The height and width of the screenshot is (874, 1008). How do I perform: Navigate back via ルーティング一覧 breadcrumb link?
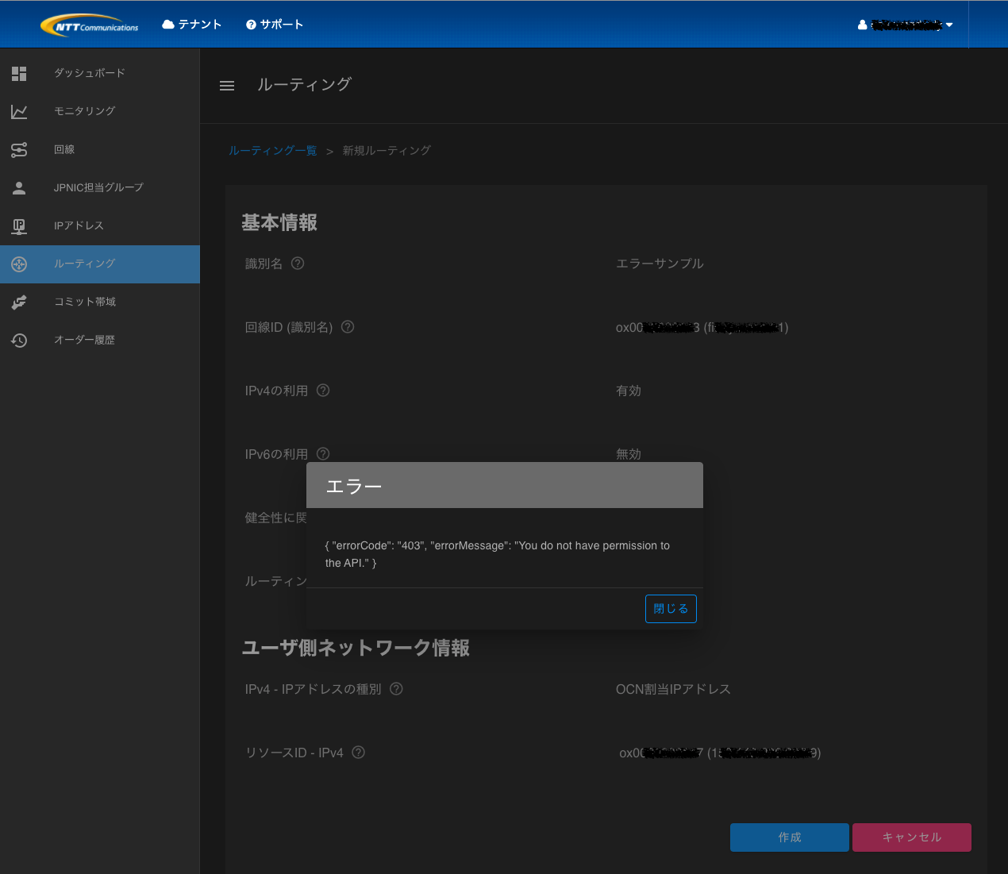tap(272, 149)
